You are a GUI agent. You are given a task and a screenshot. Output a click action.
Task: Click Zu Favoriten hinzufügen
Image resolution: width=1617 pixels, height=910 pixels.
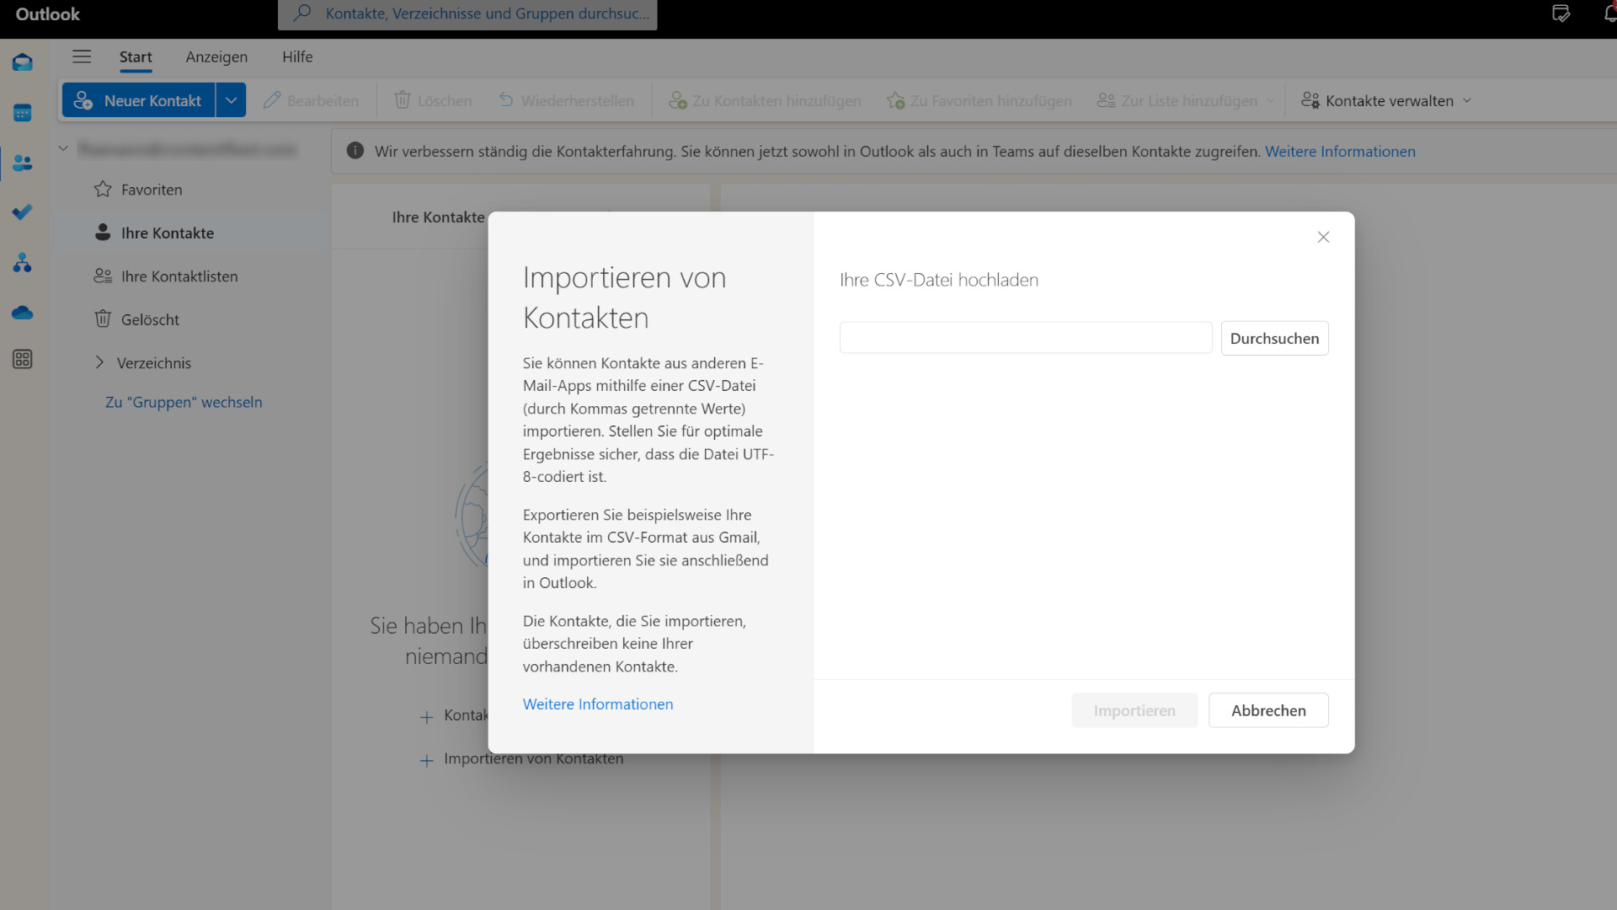[x=979, y=100]
